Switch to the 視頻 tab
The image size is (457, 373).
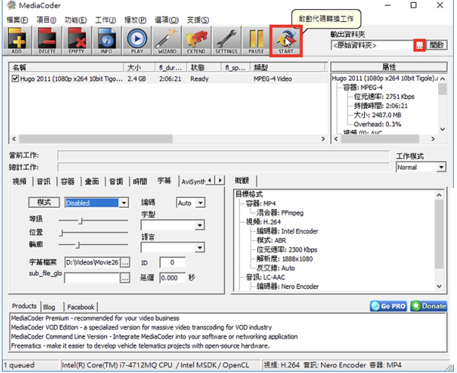click(20, 181)
